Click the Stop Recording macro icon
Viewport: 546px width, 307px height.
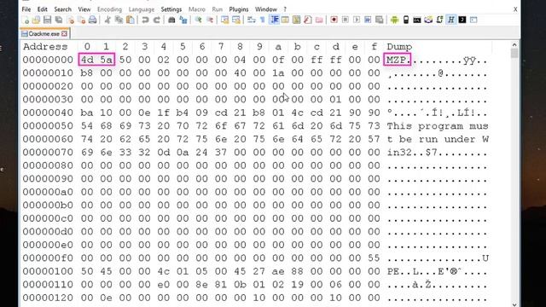click(x=346, y=20)
